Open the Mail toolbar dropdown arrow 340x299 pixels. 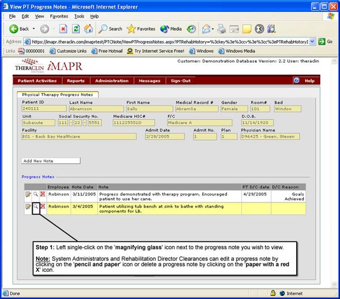[x=212, y=29]
